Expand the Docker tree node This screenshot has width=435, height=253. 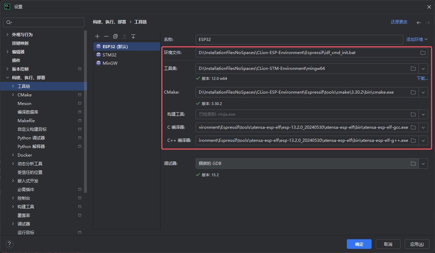13,155
